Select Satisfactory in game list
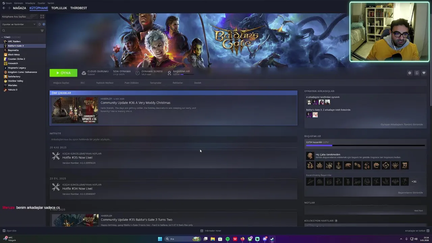This screenshot has width=432, height=243. pos(23,76)
